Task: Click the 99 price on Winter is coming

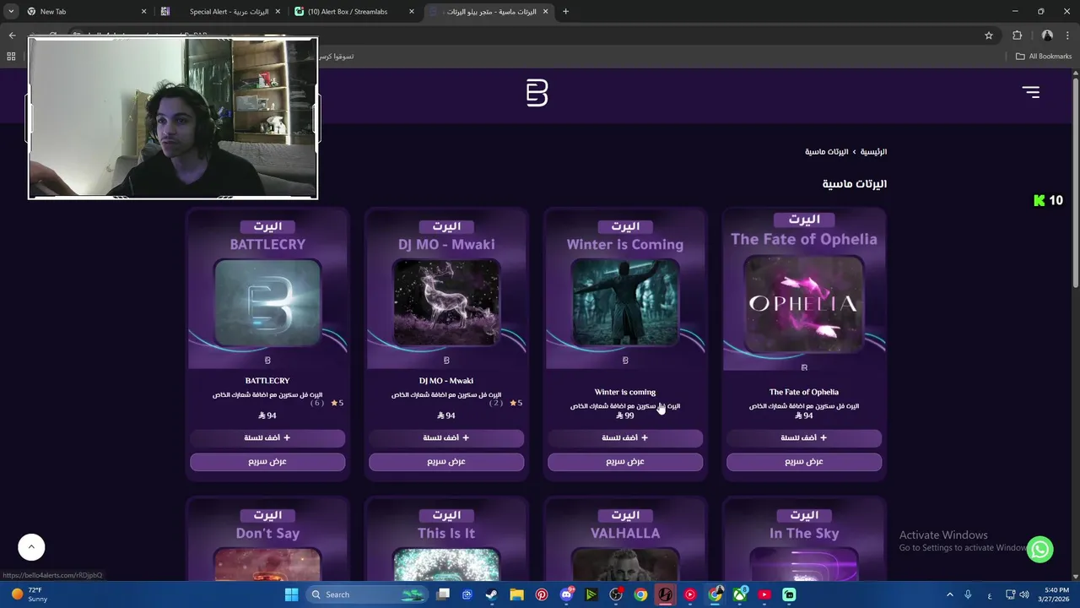Action: pos(625,415)
